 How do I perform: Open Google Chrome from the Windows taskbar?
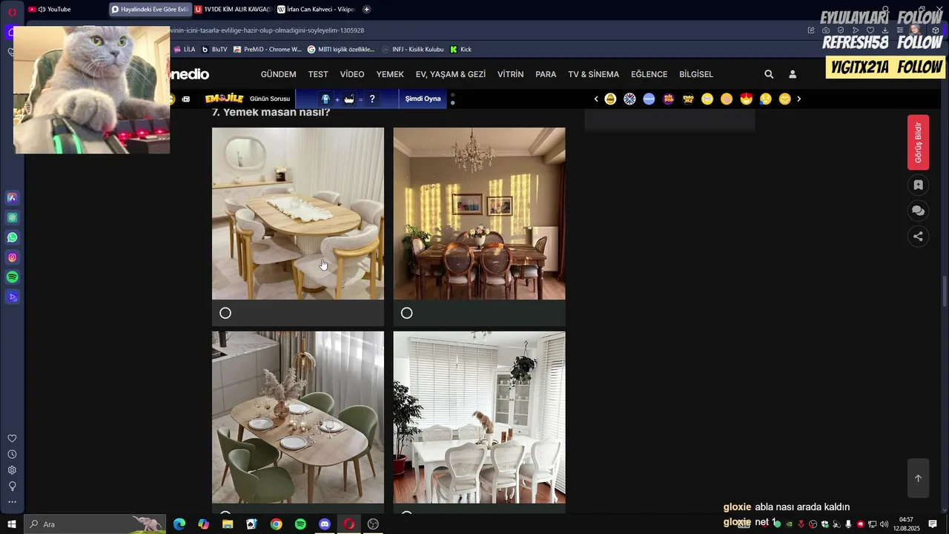tap(276, 524)
